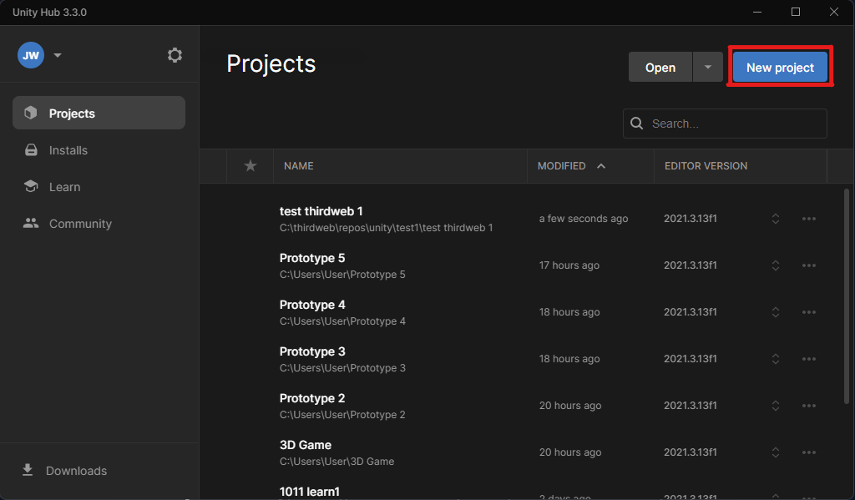Screen dimensions: 855x500
Task: Open Unity Hub preferences gear
Action: click(175, 54)
